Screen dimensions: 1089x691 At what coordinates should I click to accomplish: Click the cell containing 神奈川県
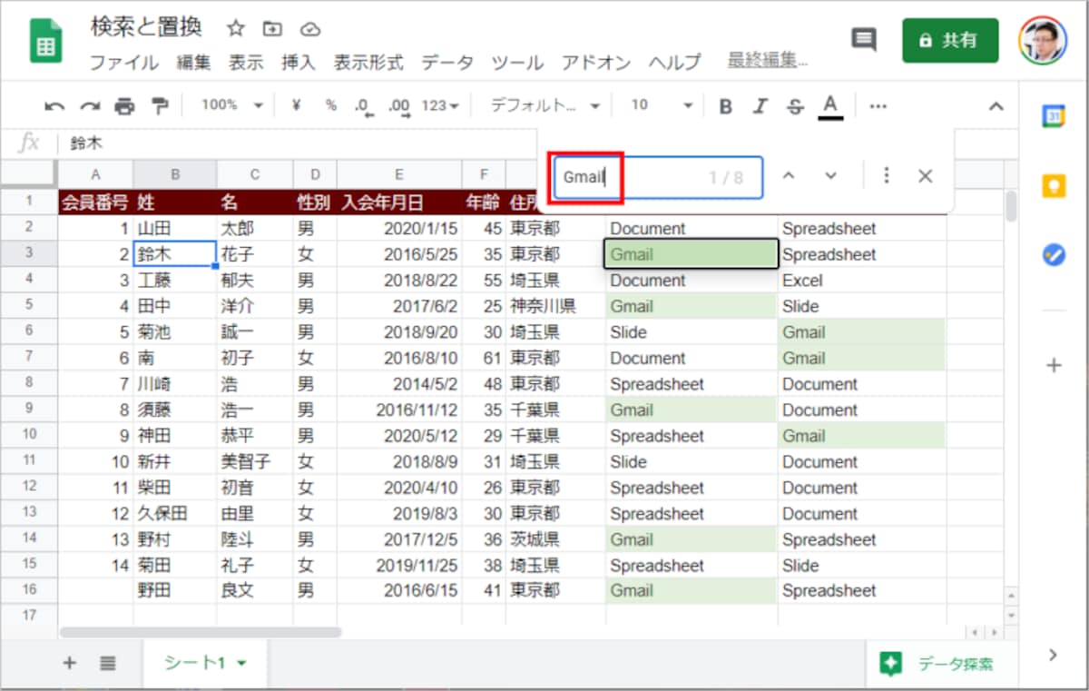[555, 306]
